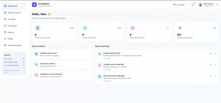View the New document uploaded entry
Screen dimensions: 221x103
click(210, 76)
